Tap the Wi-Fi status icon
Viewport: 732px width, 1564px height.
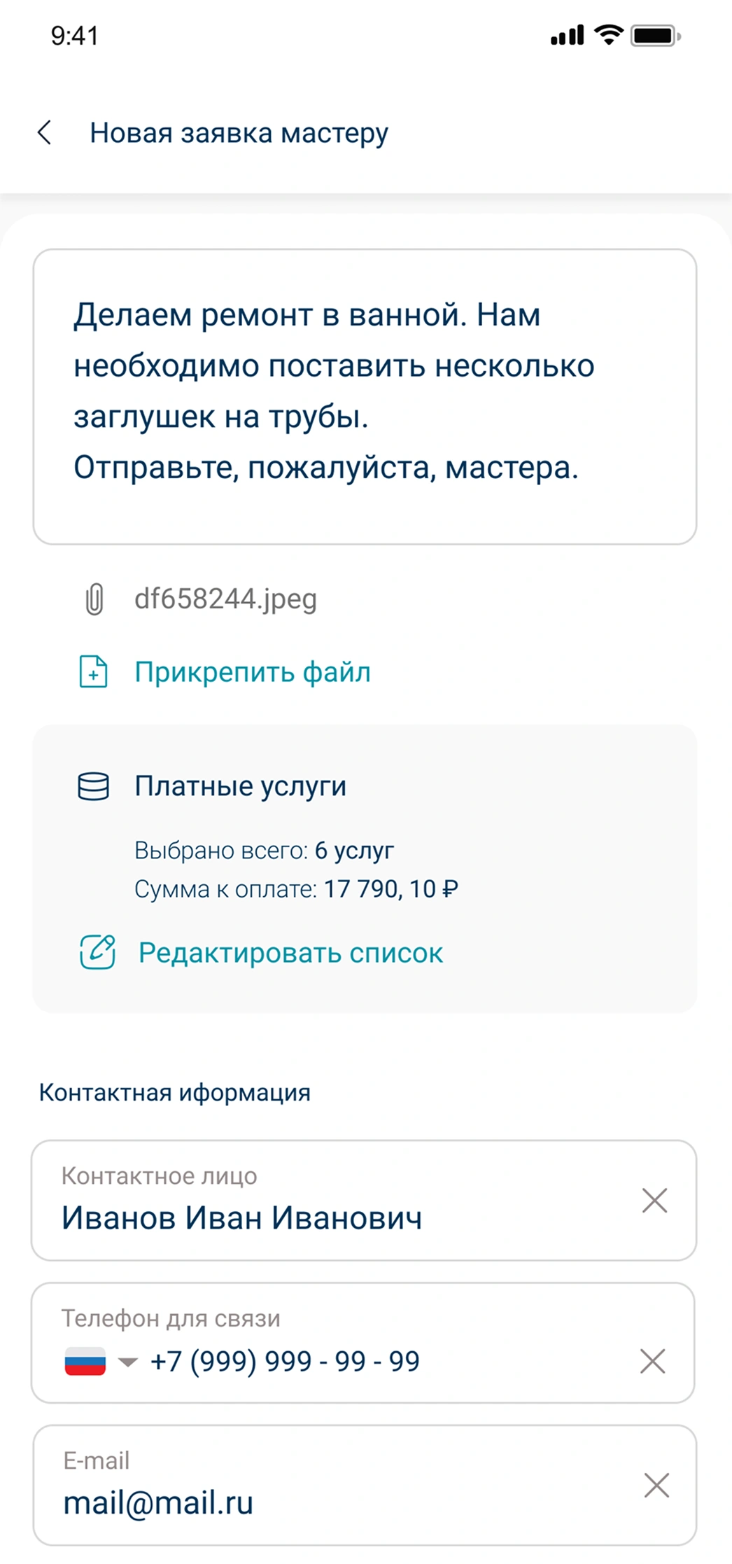[x=609, y=35]
